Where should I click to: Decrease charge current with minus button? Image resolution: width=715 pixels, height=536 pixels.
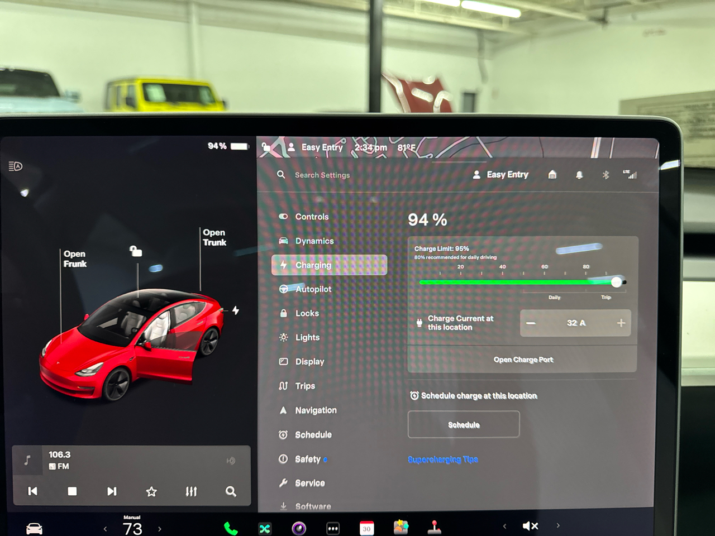(531, 323)
